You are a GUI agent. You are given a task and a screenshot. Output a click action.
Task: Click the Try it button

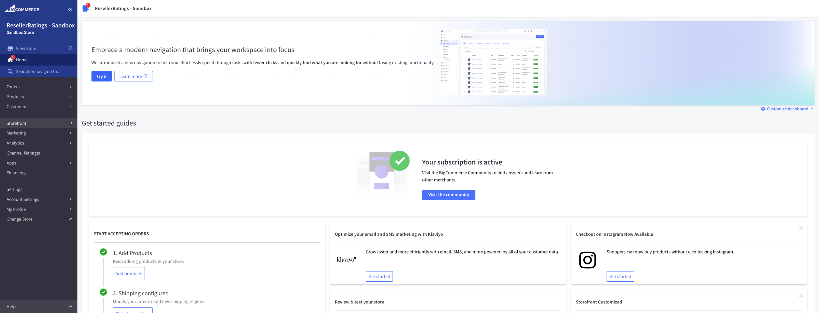[101, 76]
